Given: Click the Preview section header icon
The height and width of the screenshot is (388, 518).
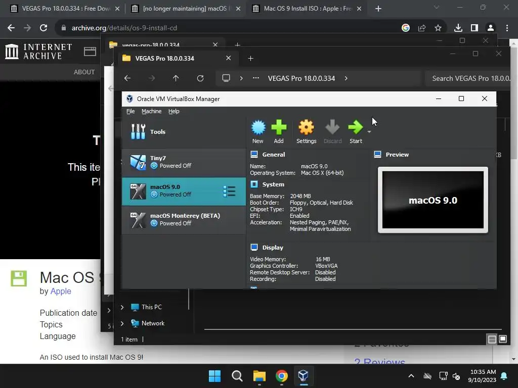Looking at the screenshot, I should [377, 155].
